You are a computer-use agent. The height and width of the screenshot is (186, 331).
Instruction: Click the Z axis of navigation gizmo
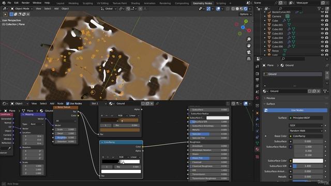click(243, 27)
